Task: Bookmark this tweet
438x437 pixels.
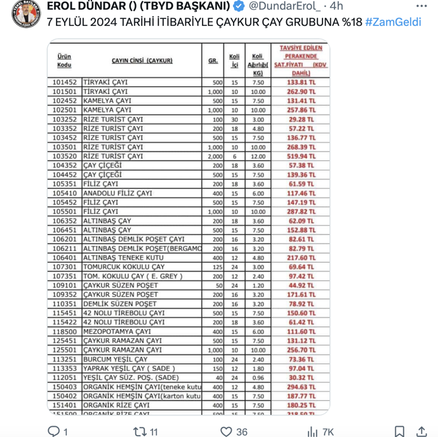Action: coord(399,431)
